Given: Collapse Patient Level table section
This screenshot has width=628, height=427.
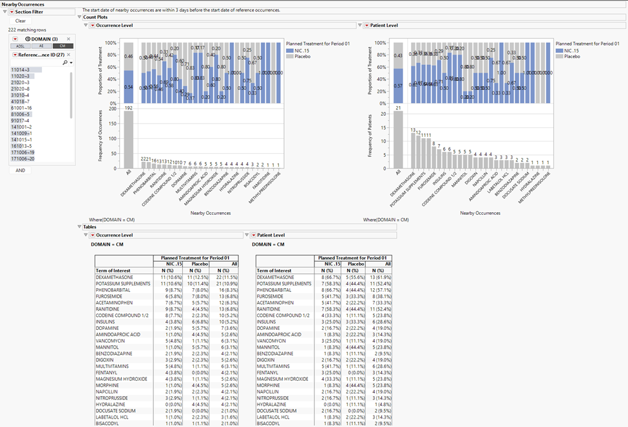Looking at the screenshot, I should pyautogui.click(x=247, y=235).
